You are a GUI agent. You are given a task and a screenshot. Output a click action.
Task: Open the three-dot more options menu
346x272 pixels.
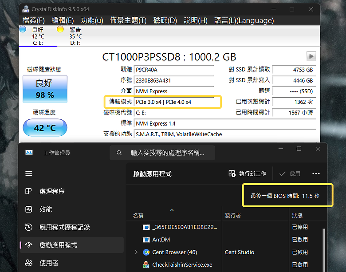[x=316, y=174]
